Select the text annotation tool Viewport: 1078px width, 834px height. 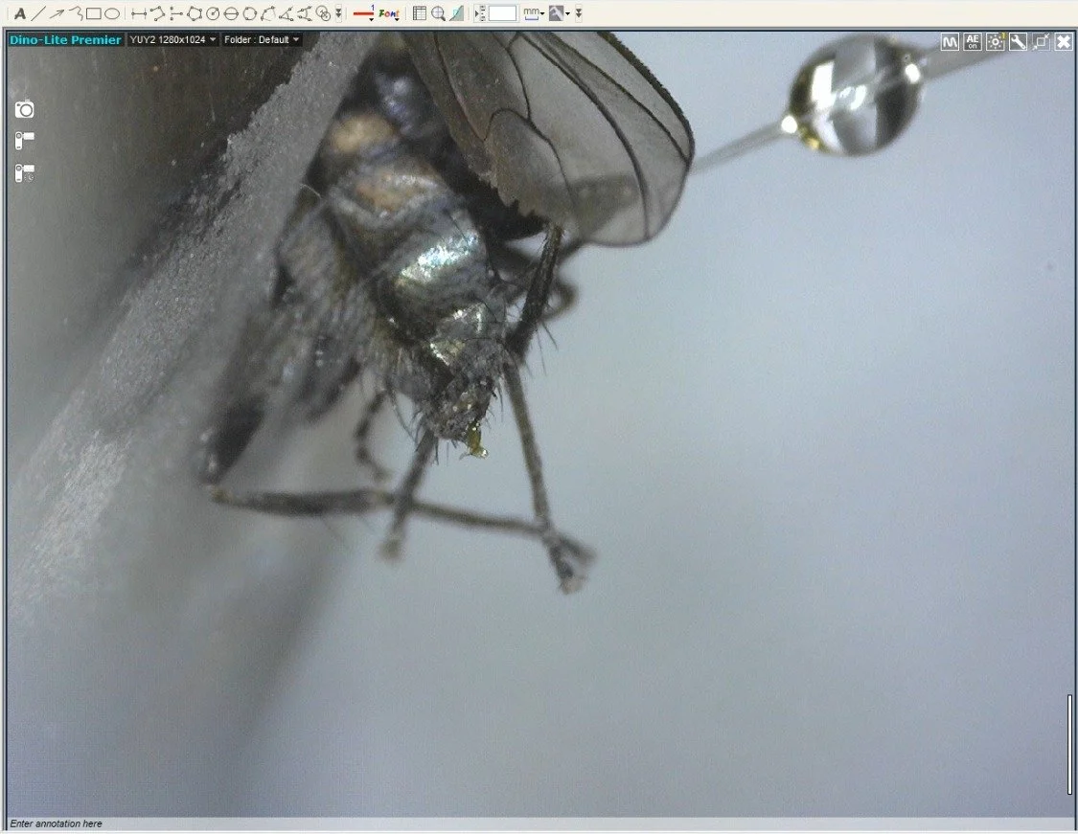19,13
